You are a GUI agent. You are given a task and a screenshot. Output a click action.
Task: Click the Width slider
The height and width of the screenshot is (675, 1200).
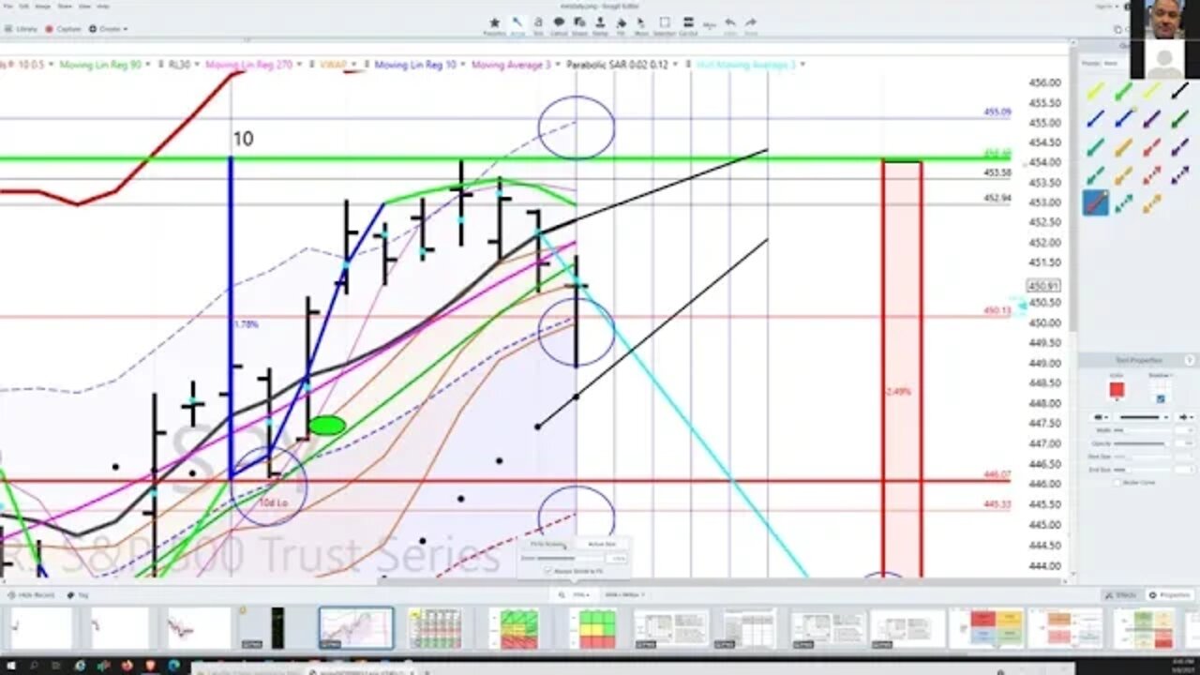coord(1142,429)
